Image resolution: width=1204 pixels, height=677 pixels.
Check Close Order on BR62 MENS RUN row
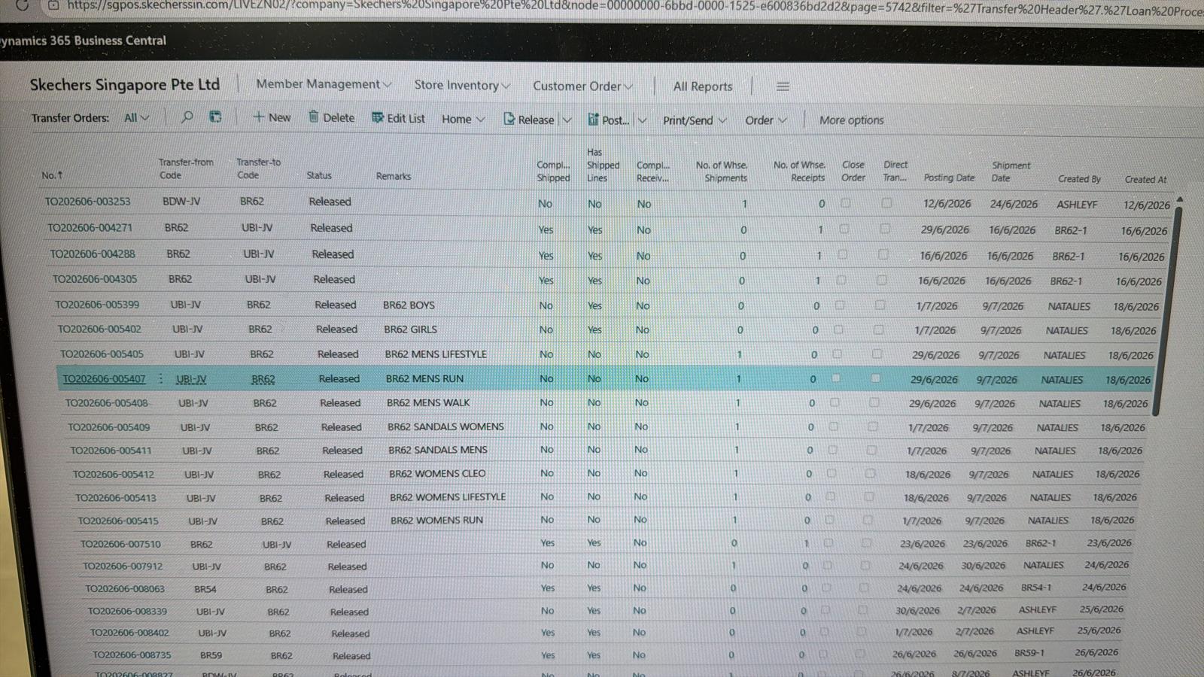coord(835,378)
